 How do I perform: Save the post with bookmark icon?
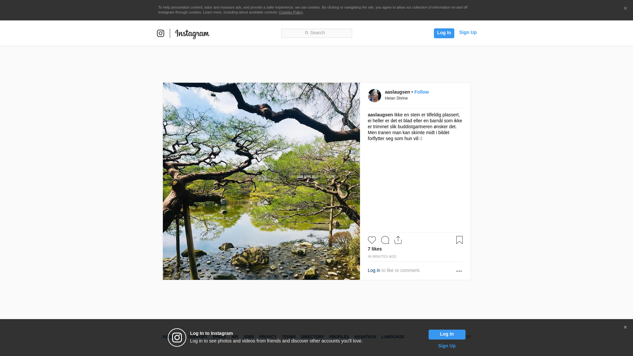(459, 240)
